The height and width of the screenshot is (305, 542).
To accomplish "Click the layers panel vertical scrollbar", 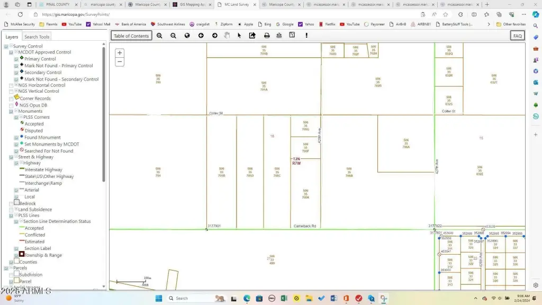I will [104, 116].
